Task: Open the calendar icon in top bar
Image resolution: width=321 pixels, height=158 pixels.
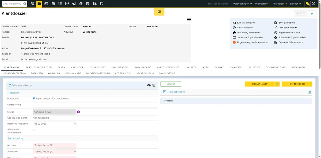Action: (x=53, y=4)
